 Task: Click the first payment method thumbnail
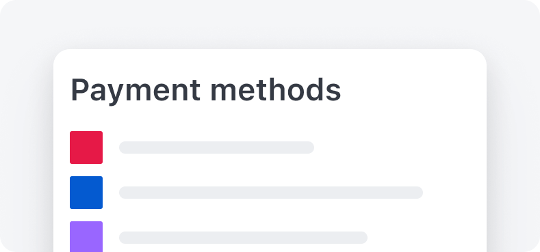pyautogui.click(x=86, y=148)
